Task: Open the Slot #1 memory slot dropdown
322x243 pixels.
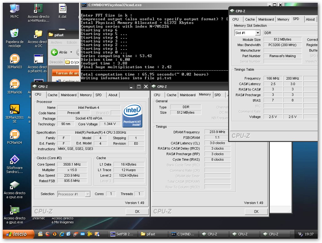Action: pos(258,33)
